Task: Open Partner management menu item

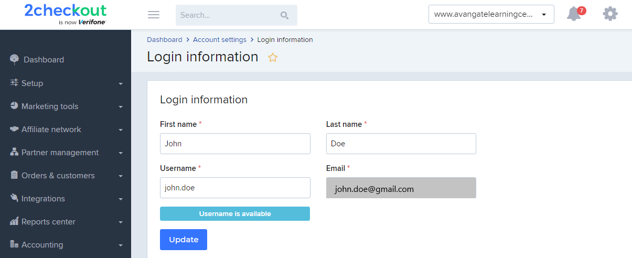Action: [x=66, y=152]
